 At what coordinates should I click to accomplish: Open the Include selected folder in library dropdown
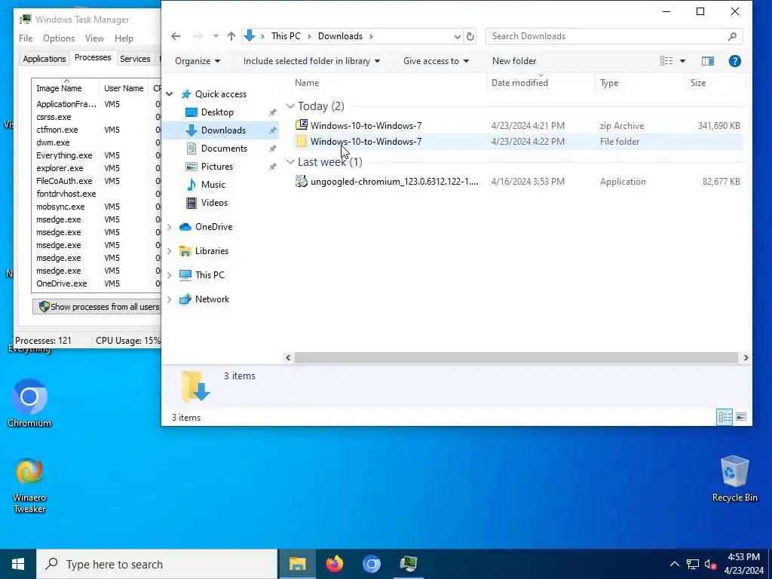[311, 61]
